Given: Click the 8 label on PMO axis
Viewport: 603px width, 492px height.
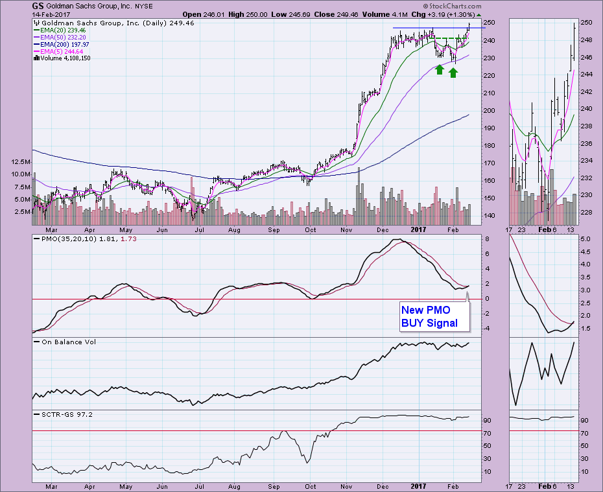Looking at the screenshot, I should pos(487,239).
